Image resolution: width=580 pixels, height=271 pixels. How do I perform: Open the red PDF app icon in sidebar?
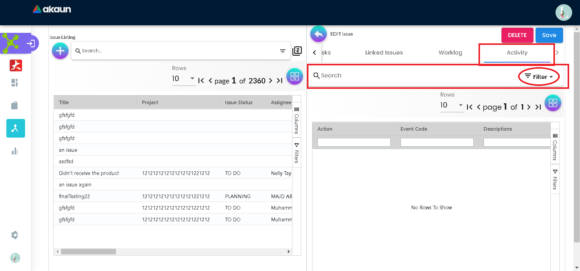[x=16, y=65]
